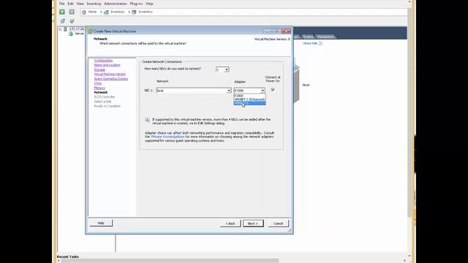Click the green navigate-forward toolbar icon

(x=62, y=12)
